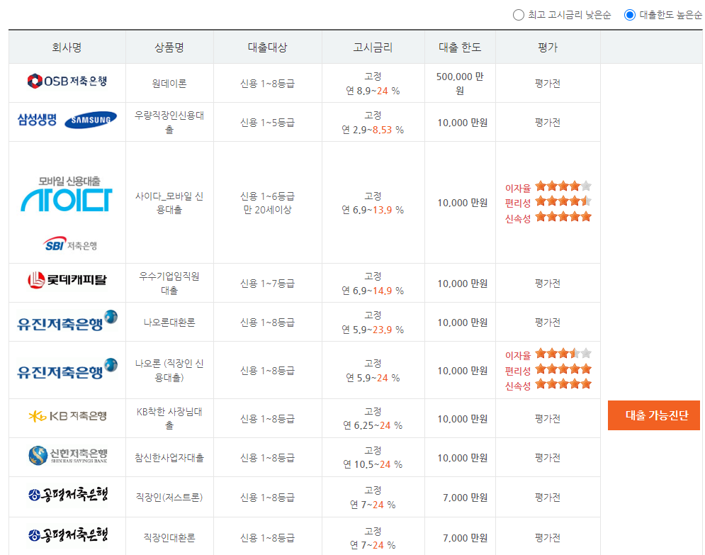The height and width of the screenshot is (555, 705).
Task: Click the 대출 한도 column header
Action: point(460,47)
